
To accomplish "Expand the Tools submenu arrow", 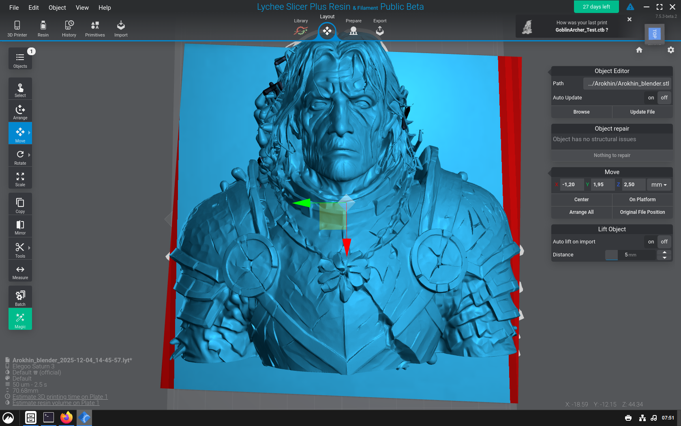I will coord(29,247).
